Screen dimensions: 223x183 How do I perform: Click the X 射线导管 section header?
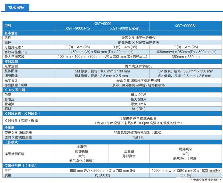(x=22, y=113)
